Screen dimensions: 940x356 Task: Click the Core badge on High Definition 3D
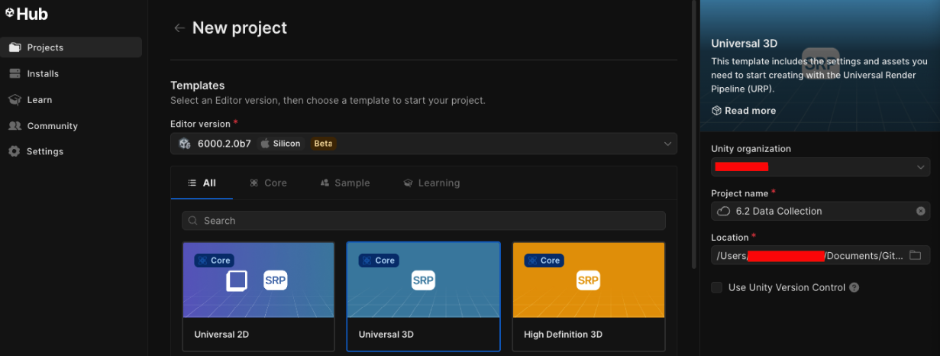click(x=544, y=261)
